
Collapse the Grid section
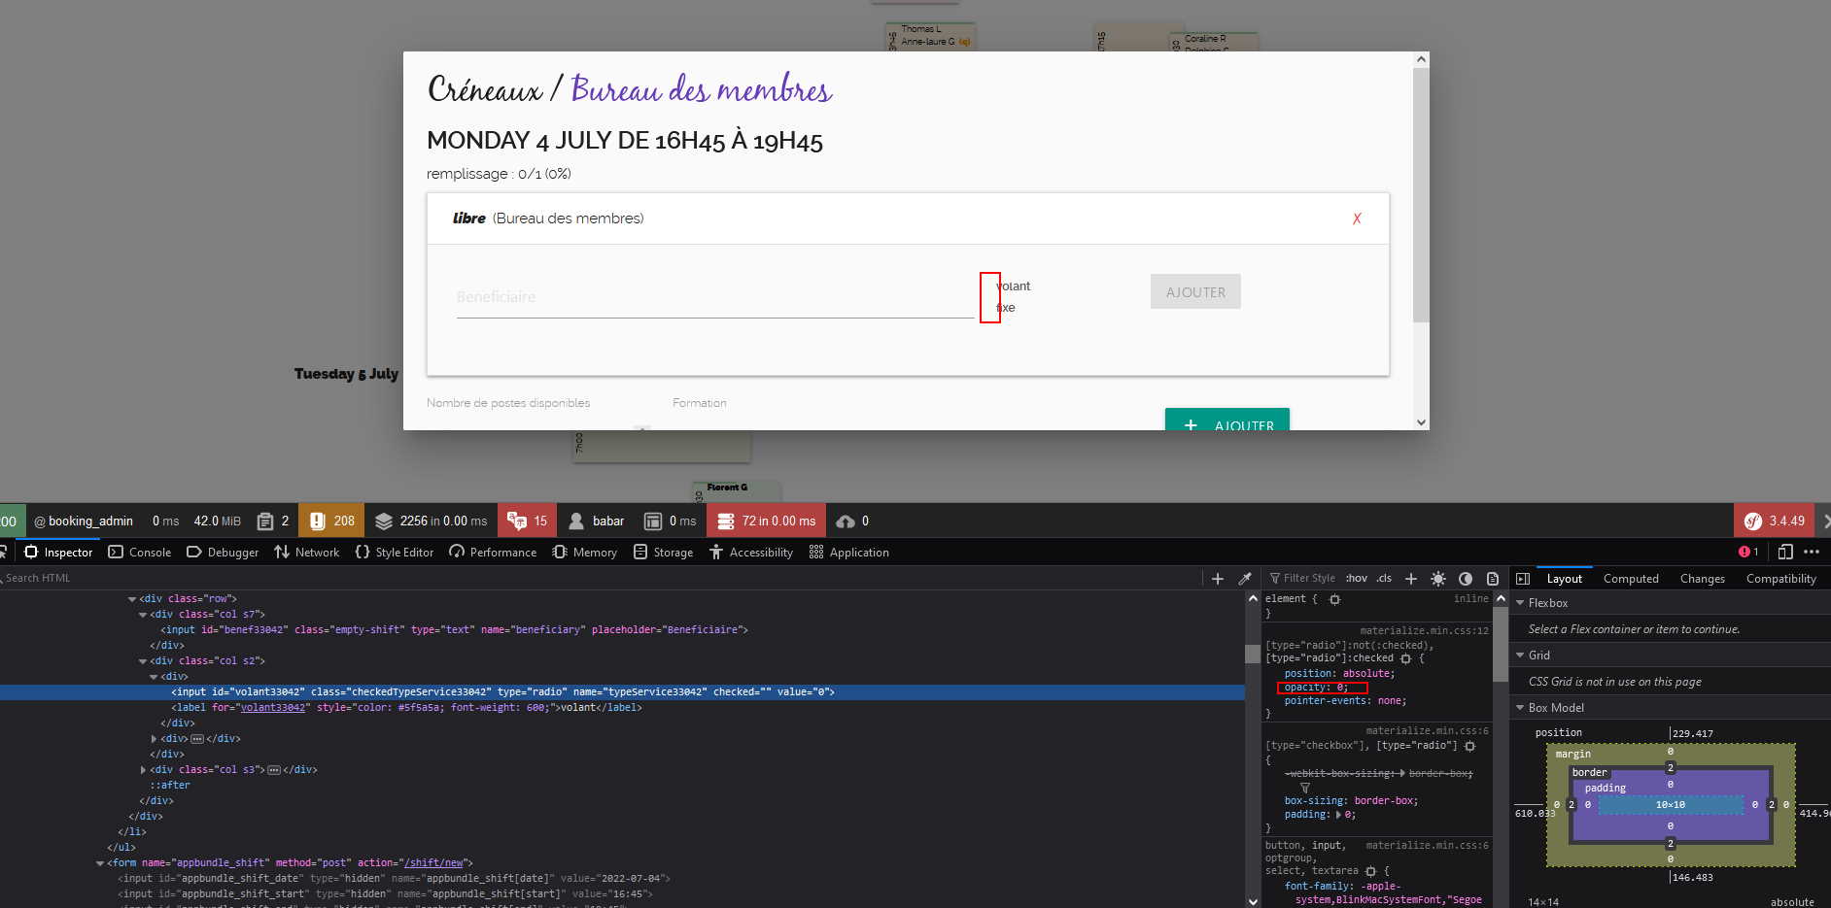point(1520,656)
